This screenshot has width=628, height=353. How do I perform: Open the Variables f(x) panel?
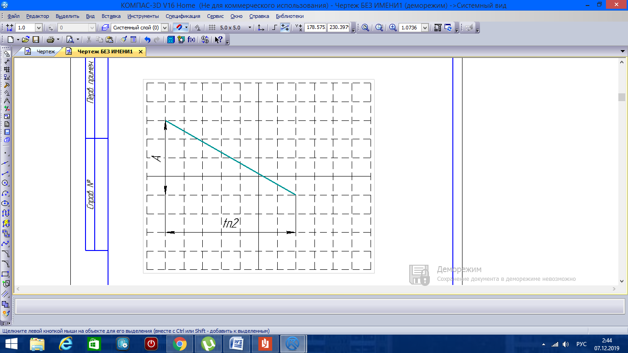pos(192,40)
